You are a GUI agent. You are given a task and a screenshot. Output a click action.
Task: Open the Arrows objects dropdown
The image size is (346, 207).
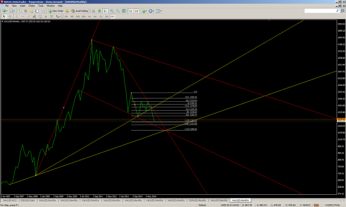58,17
